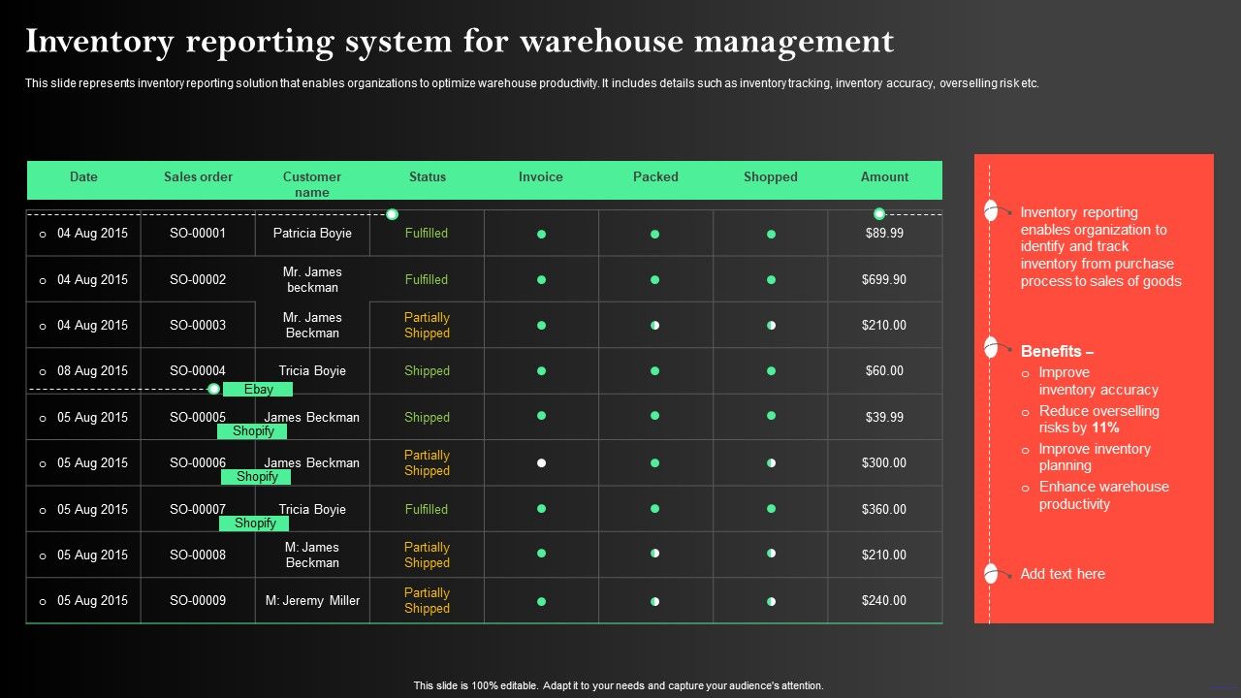This screenshot has height=698, width=1241.
Task: Select the $360.00 amount cell
Action: point(884,509)
